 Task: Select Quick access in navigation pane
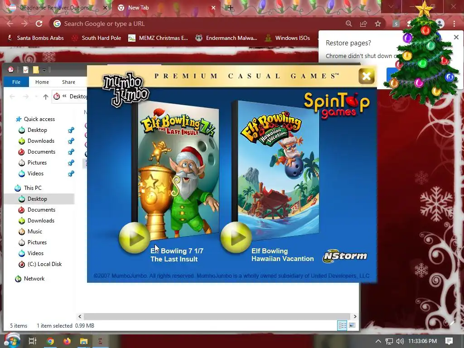35,119
